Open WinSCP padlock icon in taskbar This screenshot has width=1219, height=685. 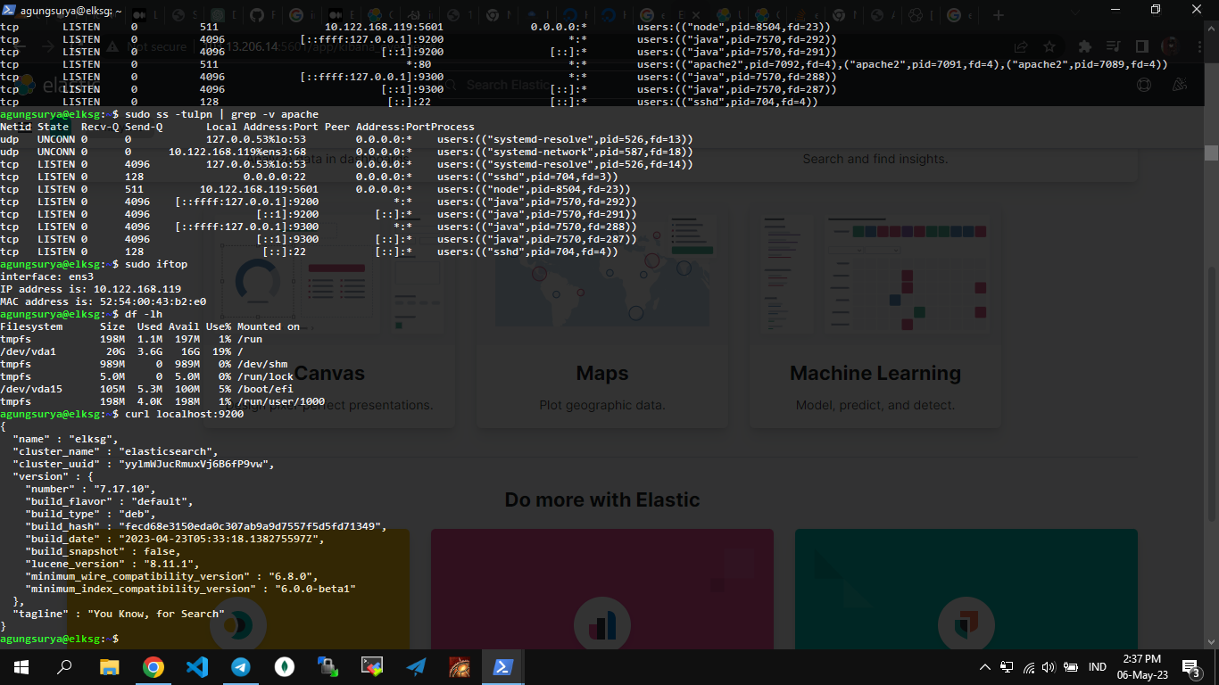pyautogui.click(x=328, y=666)
